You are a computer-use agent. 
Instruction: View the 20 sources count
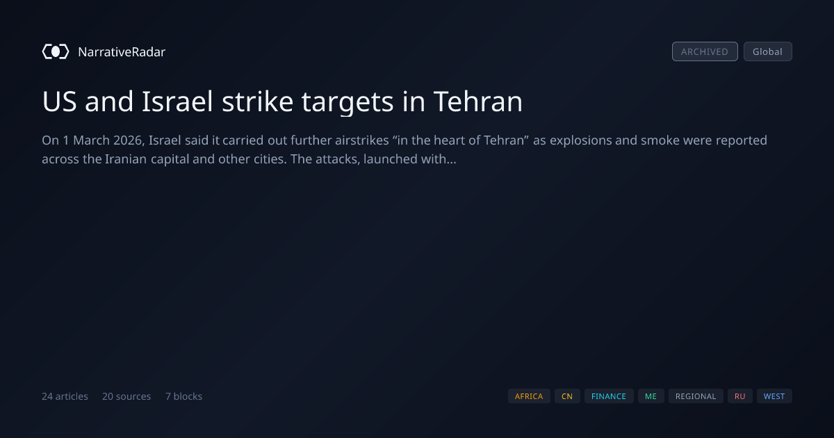(x=126, y=396)
